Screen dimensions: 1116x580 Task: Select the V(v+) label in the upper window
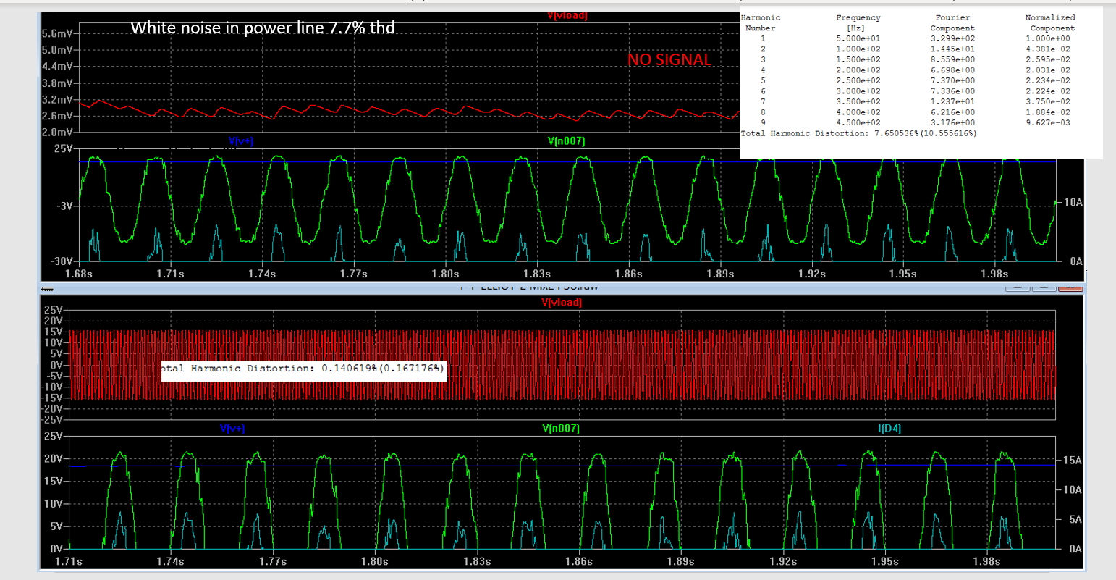click(241, 141)
